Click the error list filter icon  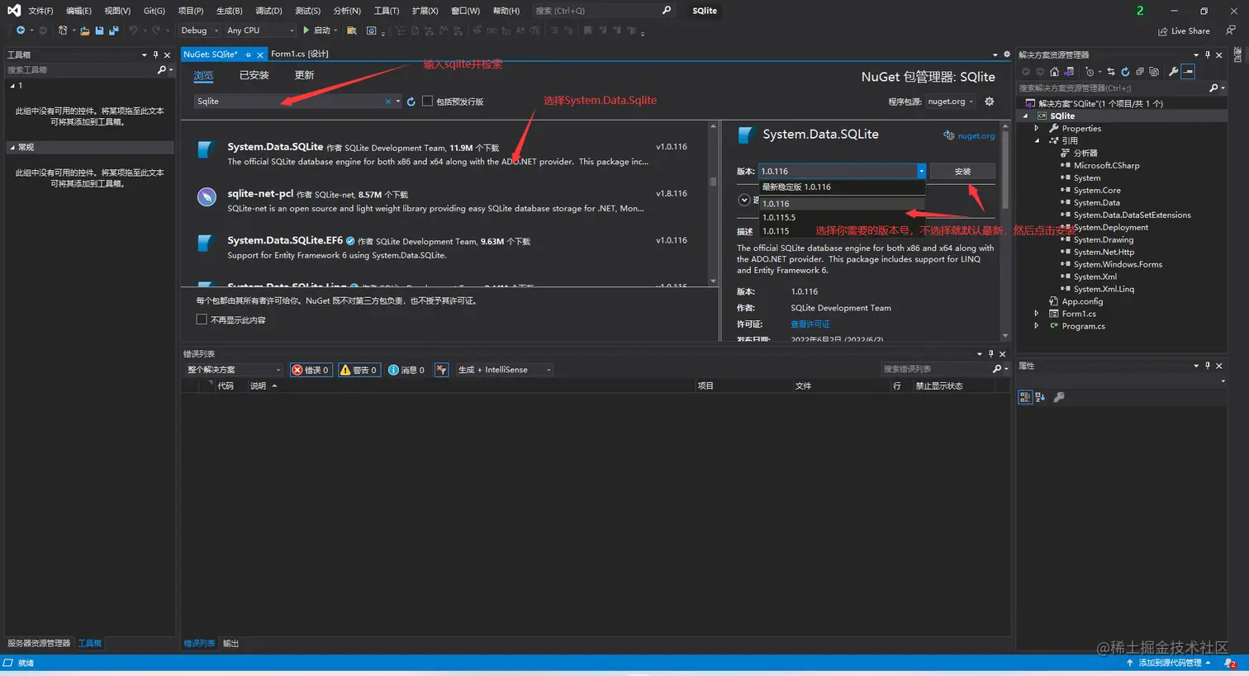click(441, 370)
